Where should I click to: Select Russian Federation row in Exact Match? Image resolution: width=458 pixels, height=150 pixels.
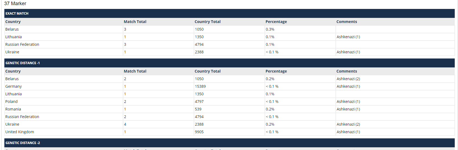(230, 44)
